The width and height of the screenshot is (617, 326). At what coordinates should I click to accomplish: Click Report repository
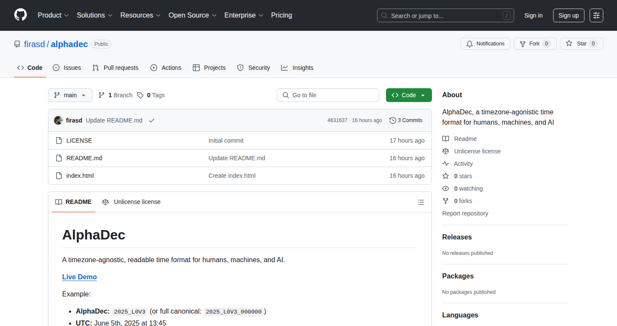coord(465,213)
